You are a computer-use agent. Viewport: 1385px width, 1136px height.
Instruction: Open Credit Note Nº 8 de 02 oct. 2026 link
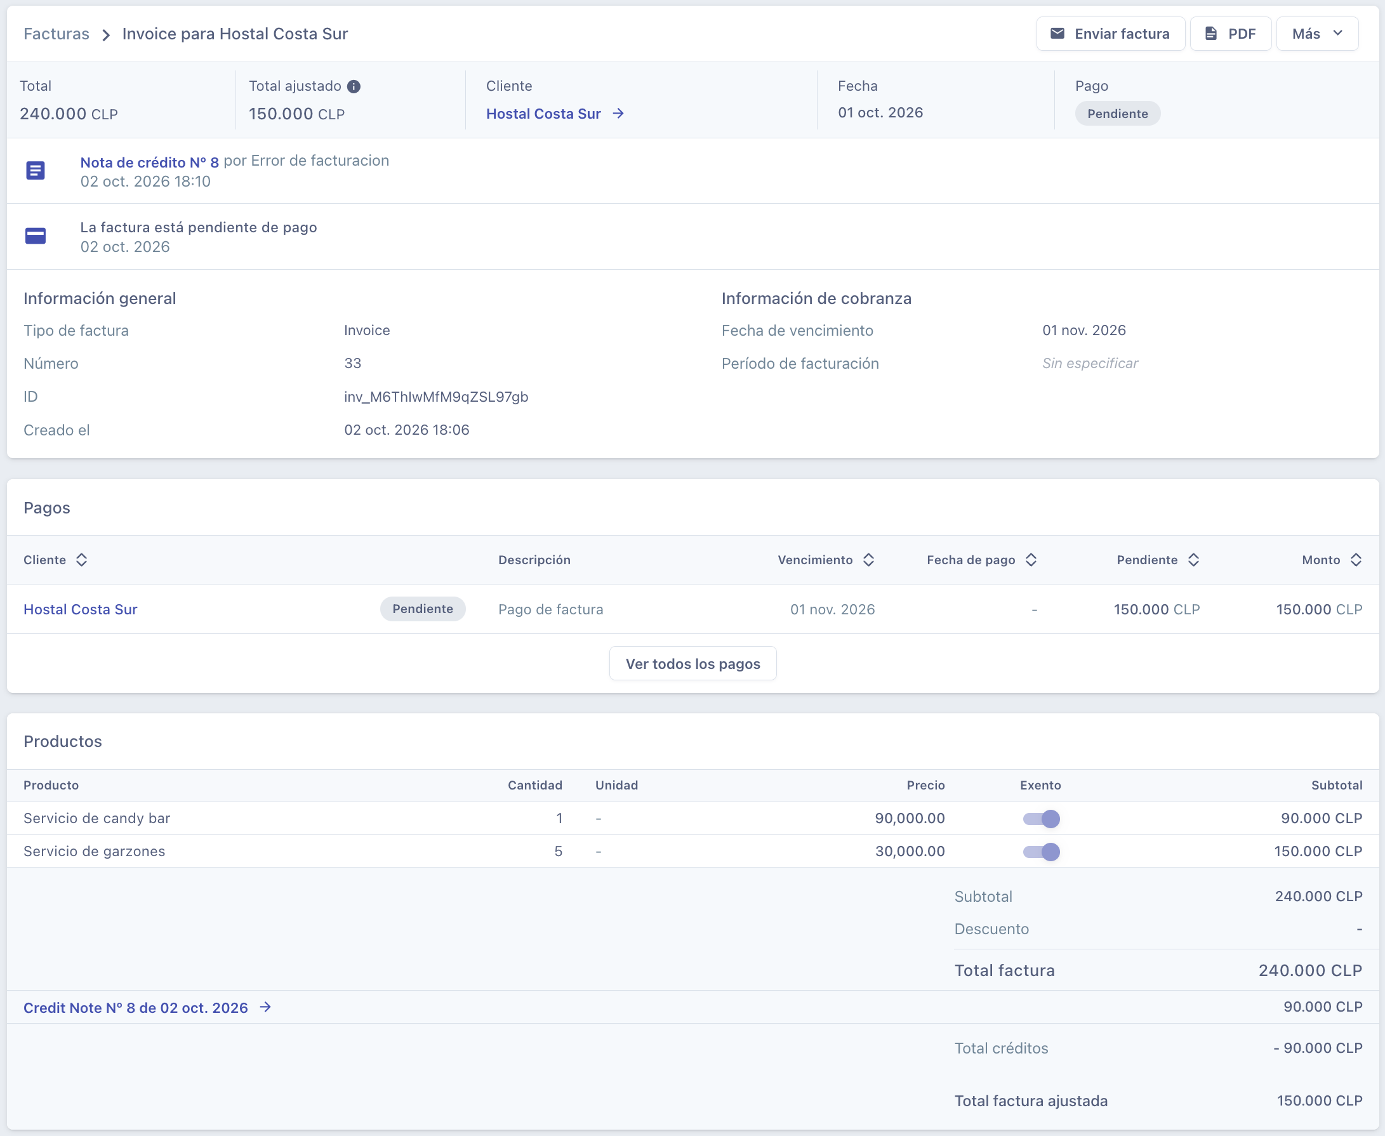[x=135, y=1008]
